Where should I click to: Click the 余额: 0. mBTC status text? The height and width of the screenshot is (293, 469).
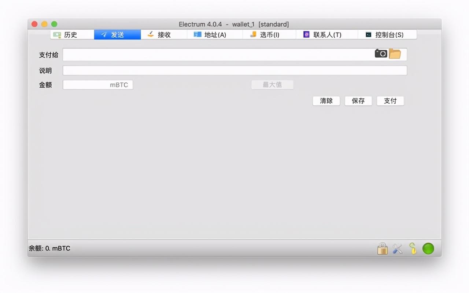(x=49, y=248)
